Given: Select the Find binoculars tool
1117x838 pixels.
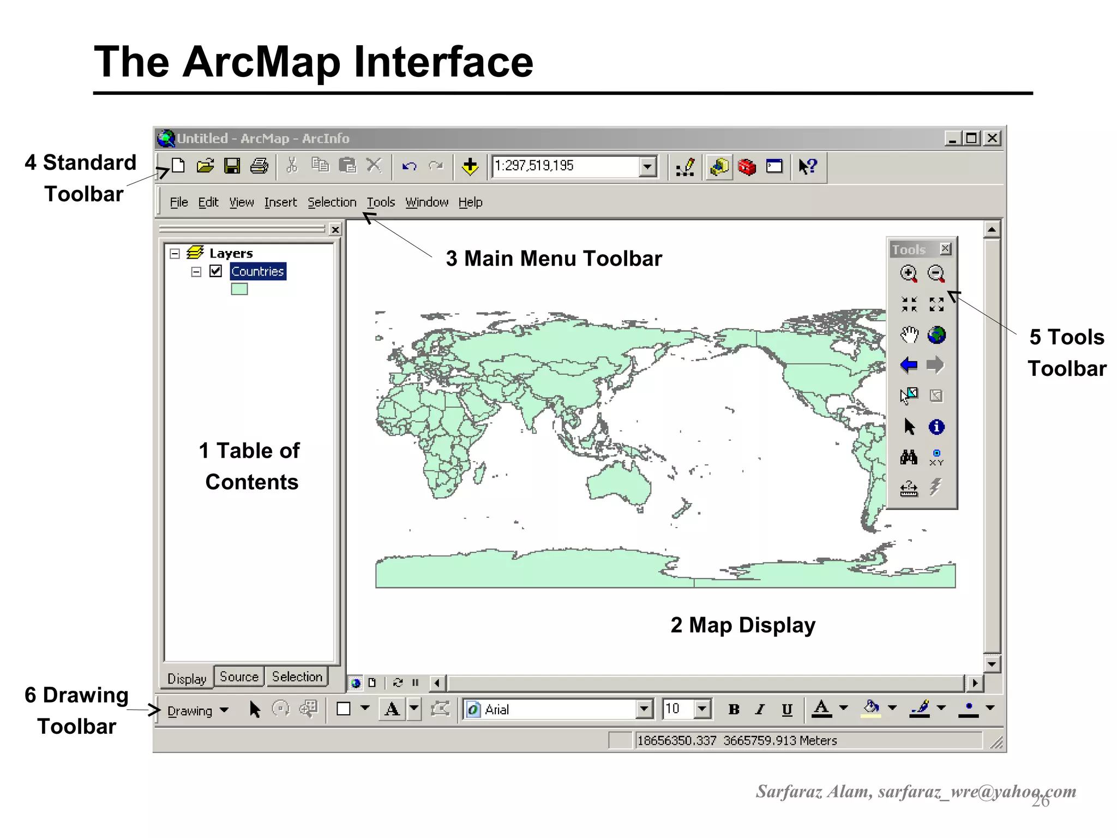Looking at the screenshot, I should [x=909, y=457].
